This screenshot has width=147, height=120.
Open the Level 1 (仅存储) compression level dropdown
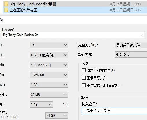49,55
